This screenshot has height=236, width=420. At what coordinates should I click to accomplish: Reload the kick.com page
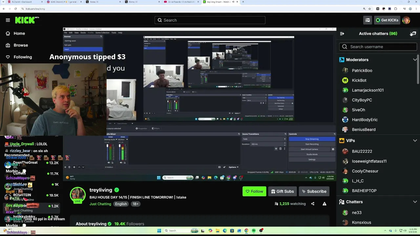tap(16, 9)
